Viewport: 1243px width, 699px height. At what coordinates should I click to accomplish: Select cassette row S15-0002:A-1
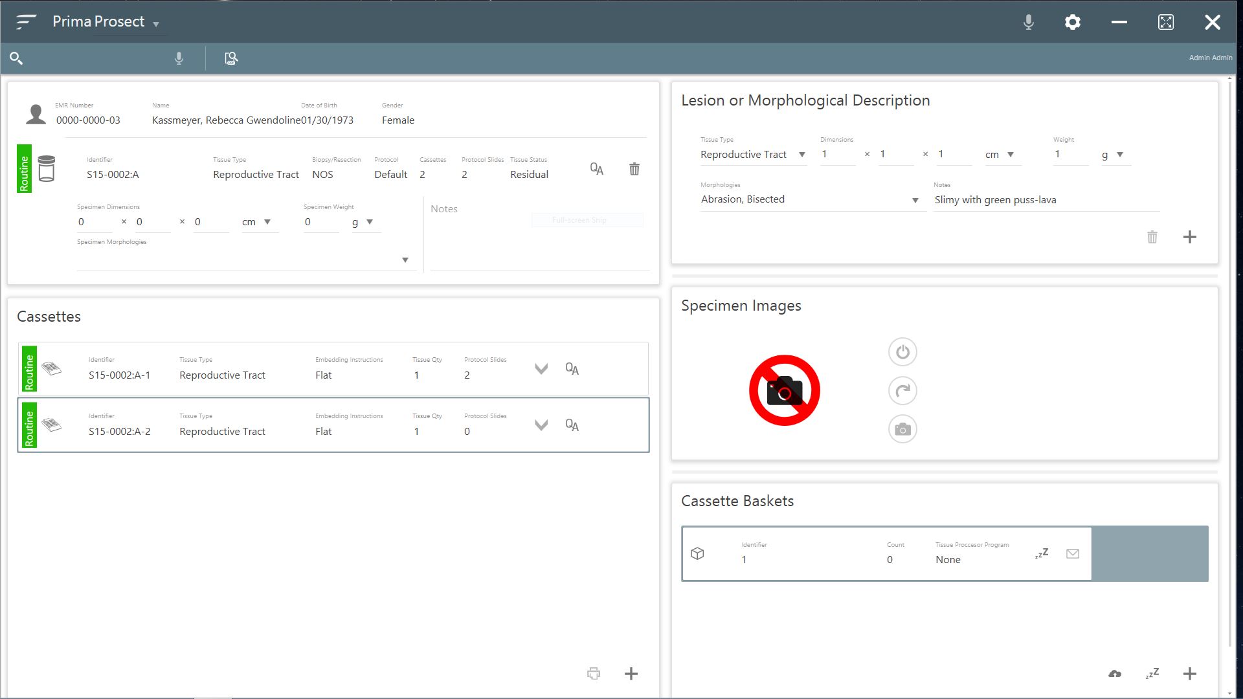pyautogui.click(x=333, y=369)
